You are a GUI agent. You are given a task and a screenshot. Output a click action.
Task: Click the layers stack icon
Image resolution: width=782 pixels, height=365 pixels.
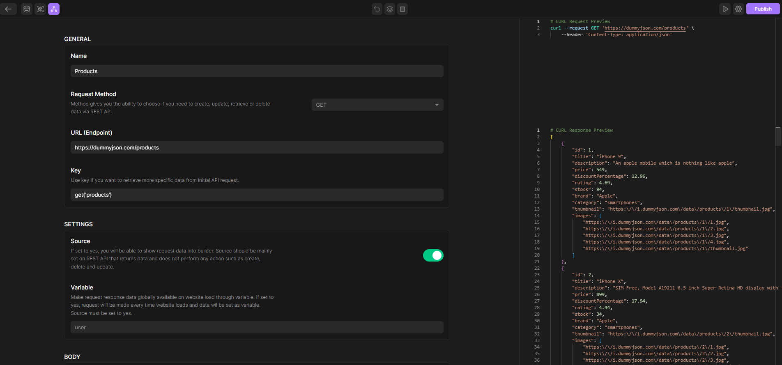pyautogui.click(x=390, y=9)
